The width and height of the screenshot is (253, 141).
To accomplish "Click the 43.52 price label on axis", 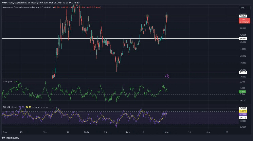I will 242,16.
